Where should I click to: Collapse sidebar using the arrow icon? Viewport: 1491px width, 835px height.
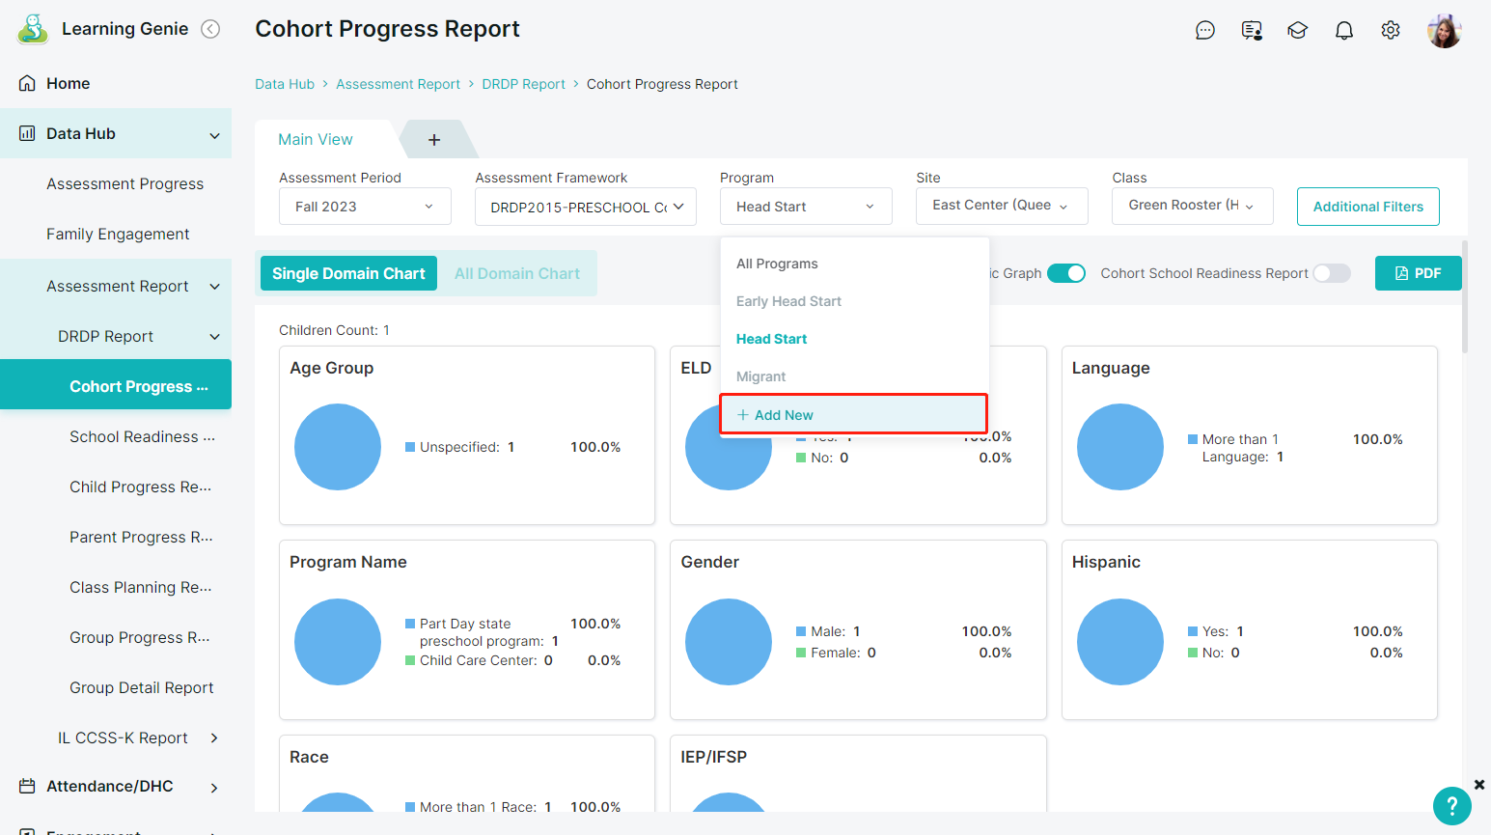tap(210, 29)
